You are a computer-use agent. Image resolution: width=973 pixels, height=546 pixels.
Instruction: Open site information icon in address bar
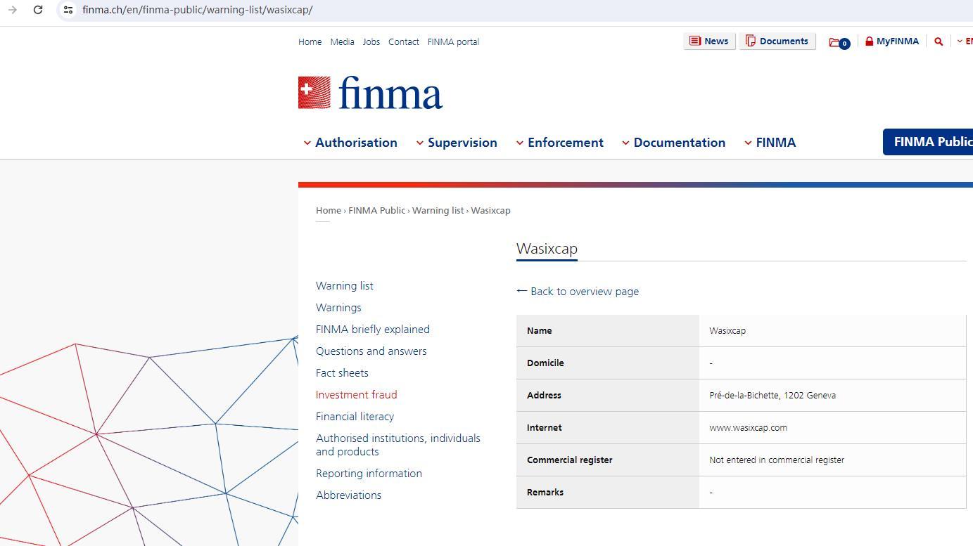point(68,10)
